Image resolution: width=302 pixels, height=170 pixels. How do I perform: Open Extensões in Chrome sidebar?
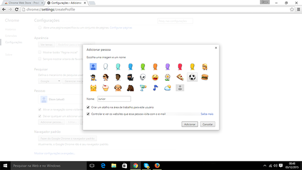click(11, 36)
